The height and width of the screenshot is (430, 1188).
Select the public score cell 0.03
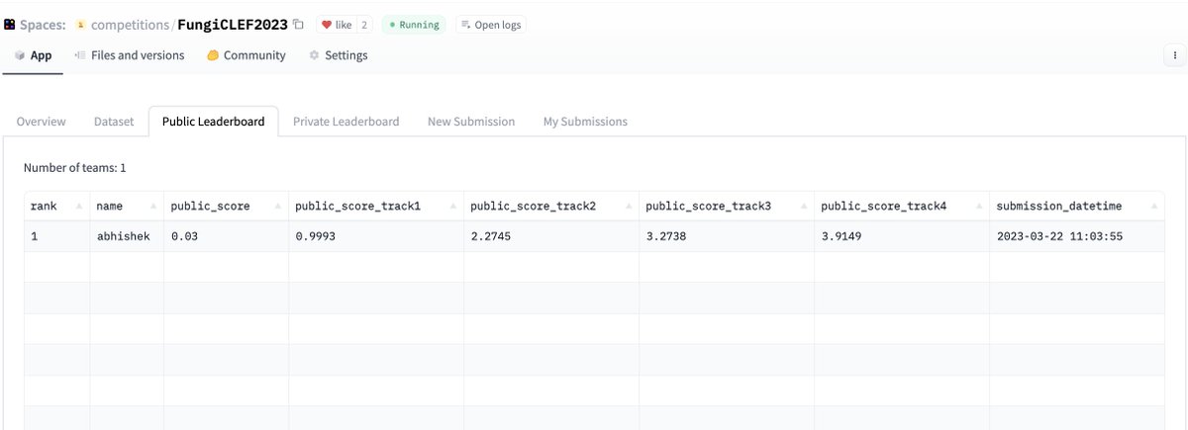tap(226, 236)
